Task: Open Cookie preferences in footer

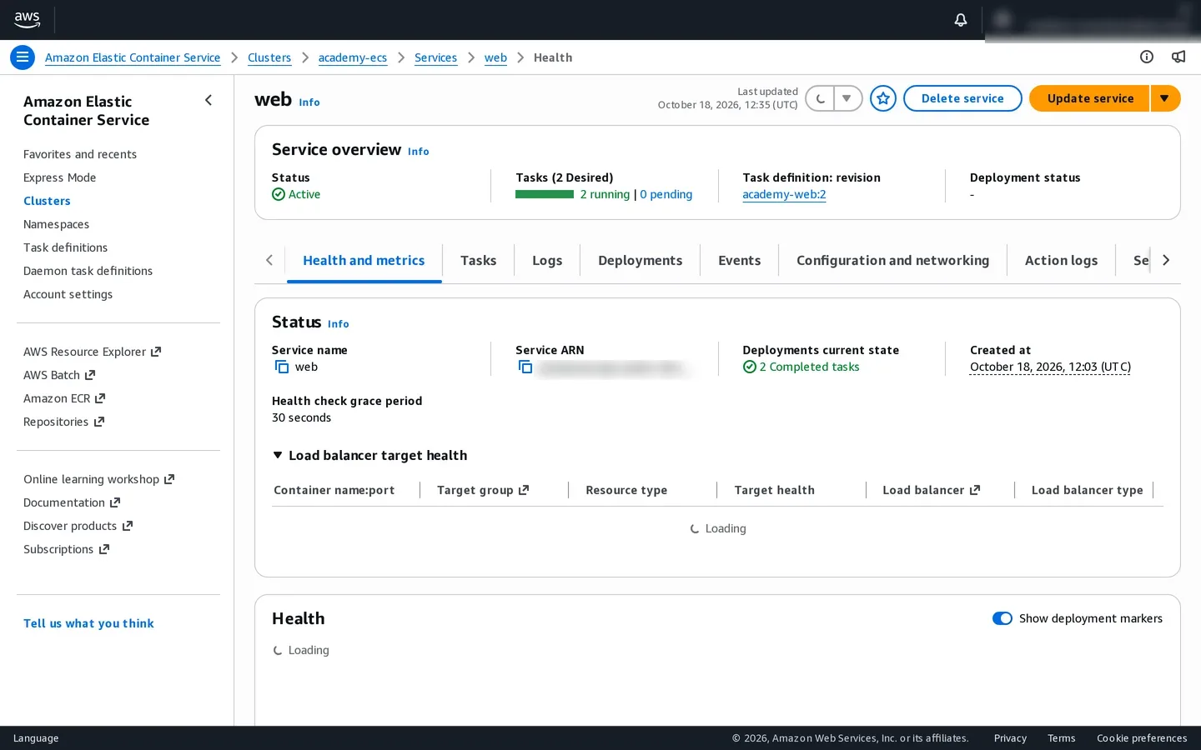Action: point(1142,738)
